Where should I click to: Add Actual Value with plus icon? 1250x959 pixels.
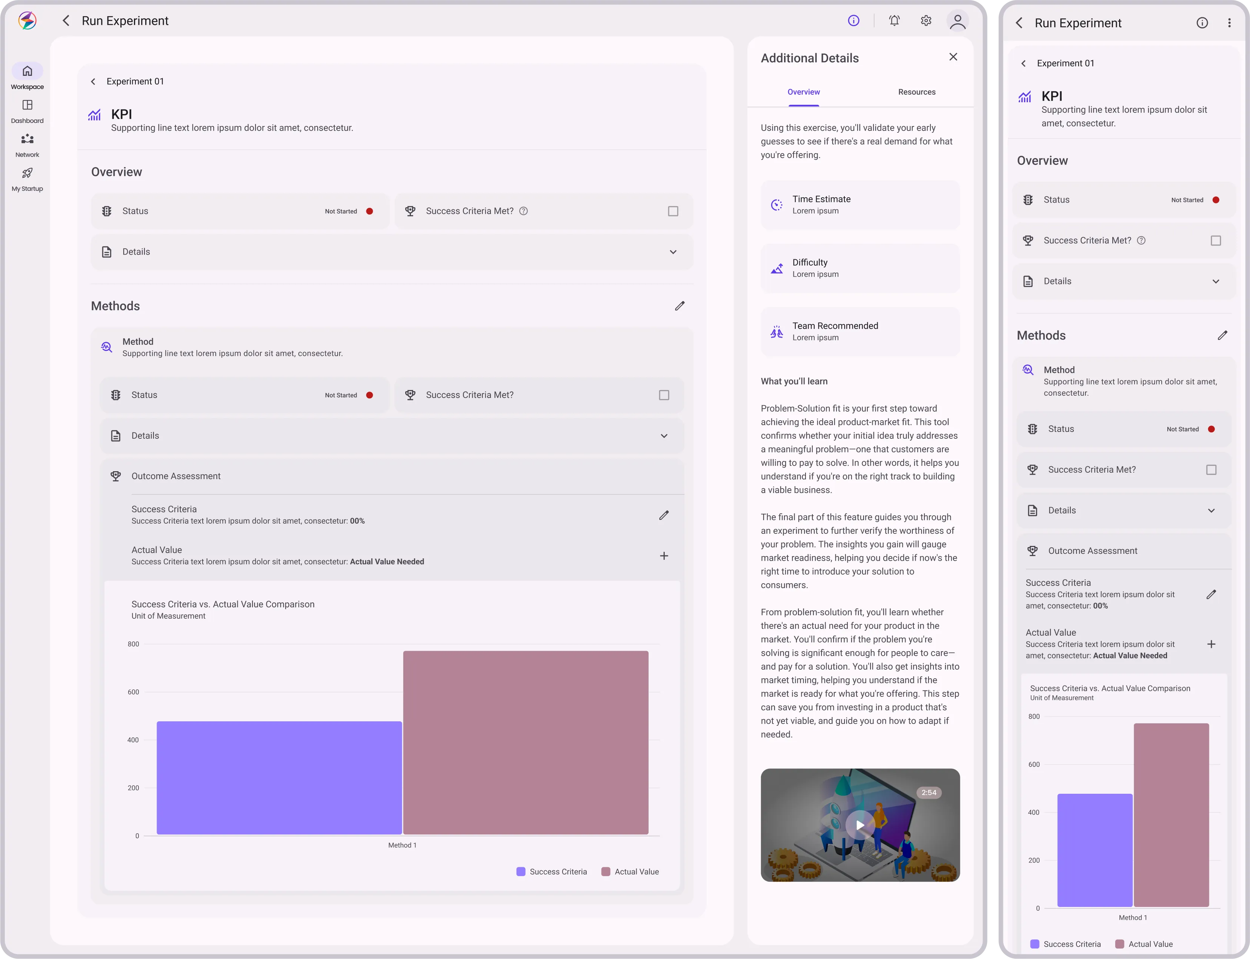tap(664, 556)
